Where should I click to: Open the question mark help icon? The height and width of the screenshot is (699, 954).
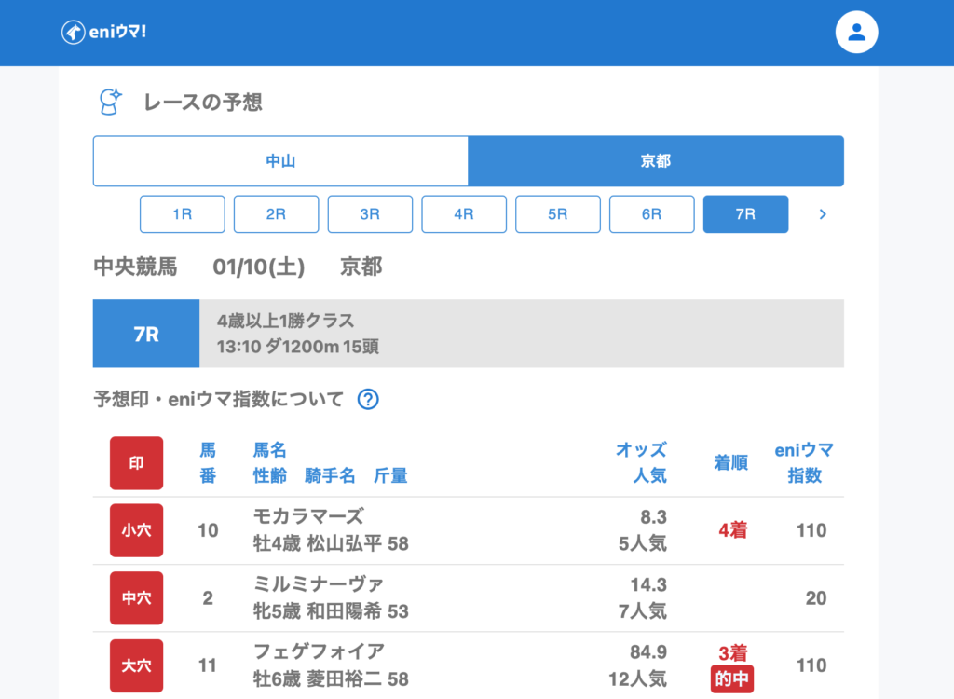point(368,400)
